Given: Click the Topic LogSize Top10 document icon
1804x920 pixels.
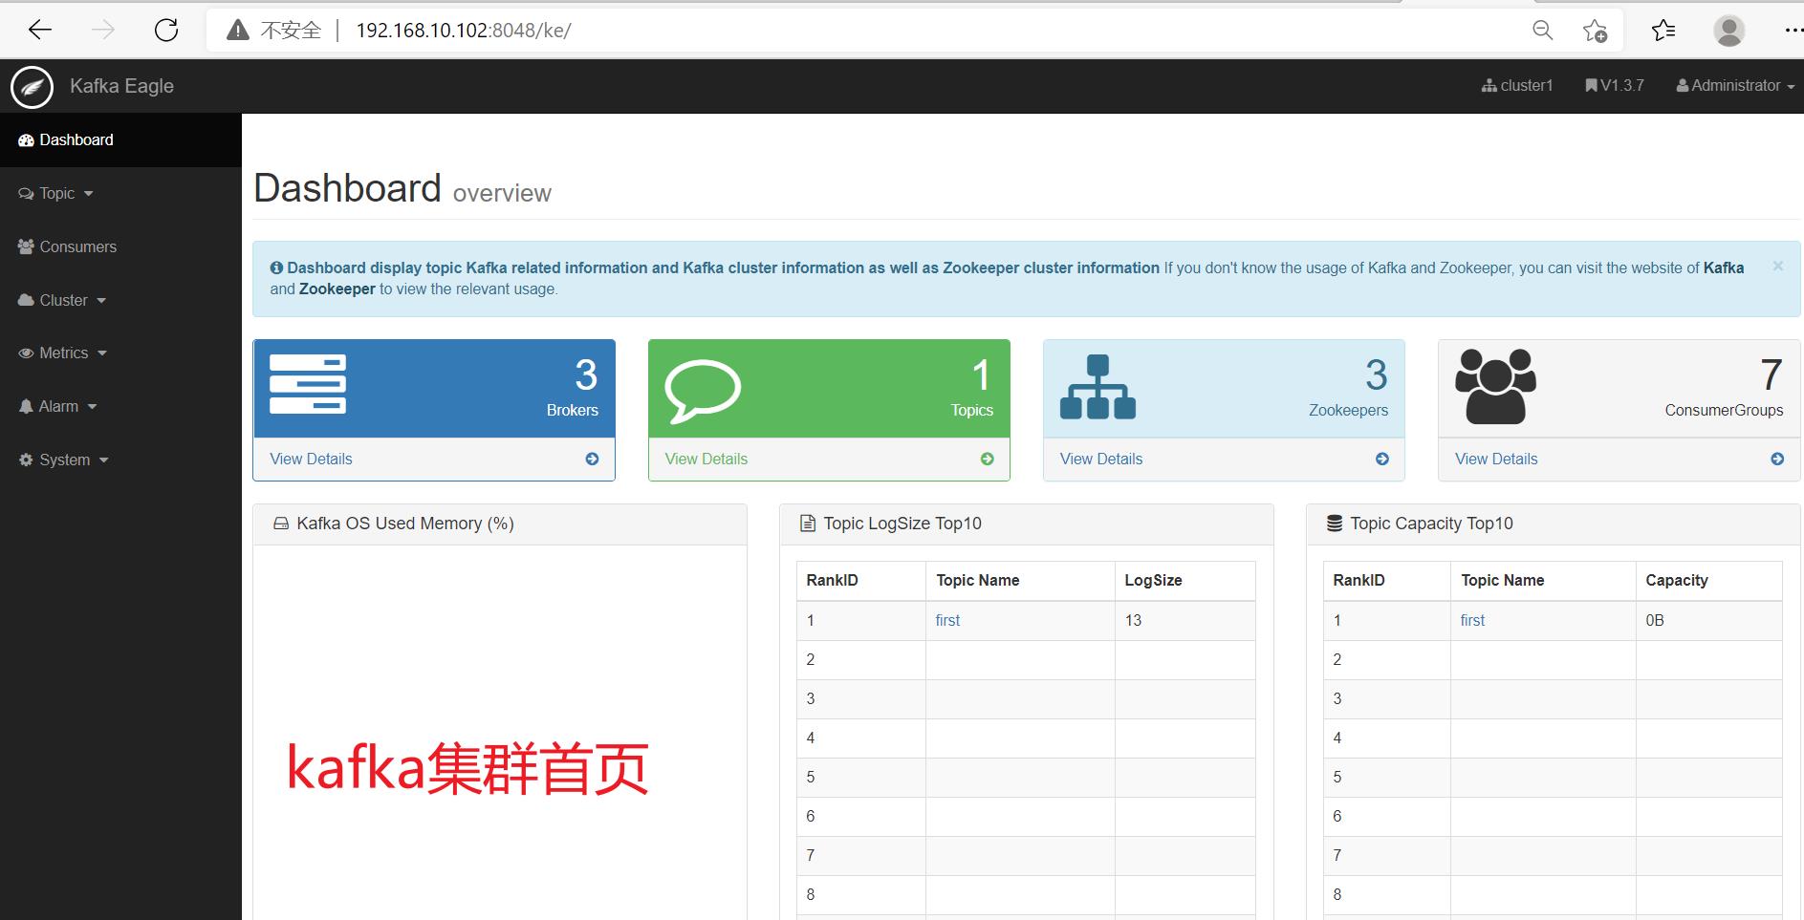Looking at the screenshot, I should click(x=808, y=524).
